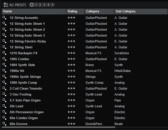The width and height of the screenshot is (168, 130).
Task: Click the any-rating asterisk filter icon
Action: point(32,5)
